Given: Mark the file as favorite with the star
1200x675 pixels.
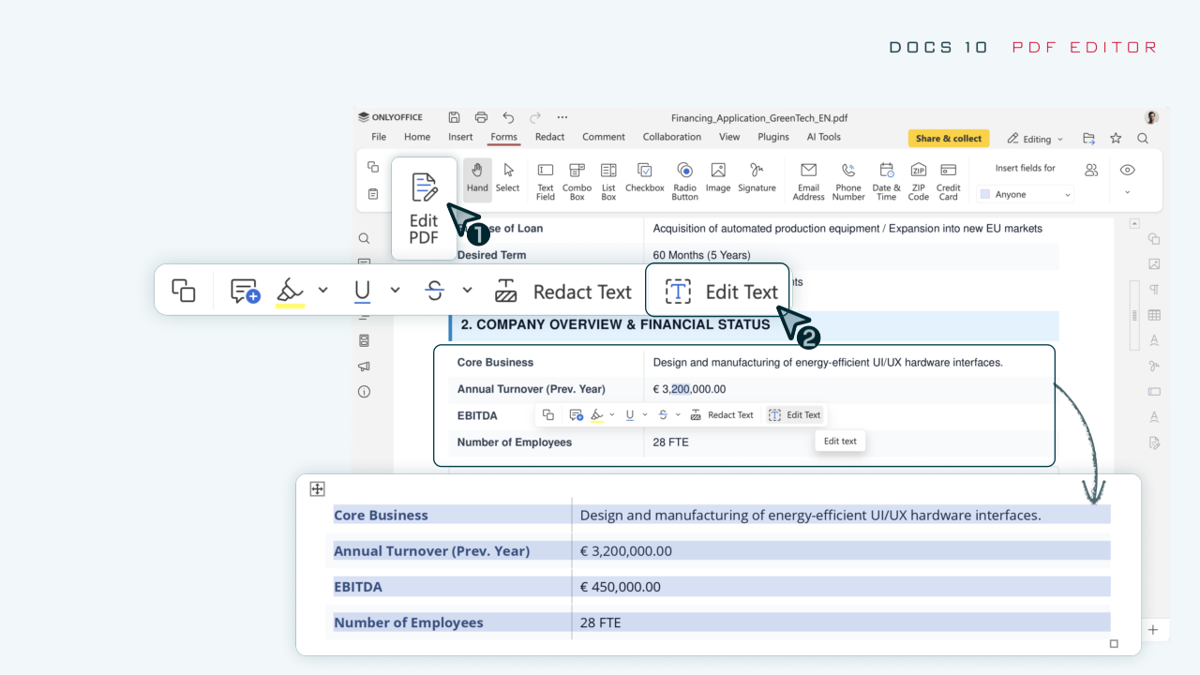Looking at the screenshot, I should click(1116, 138).
